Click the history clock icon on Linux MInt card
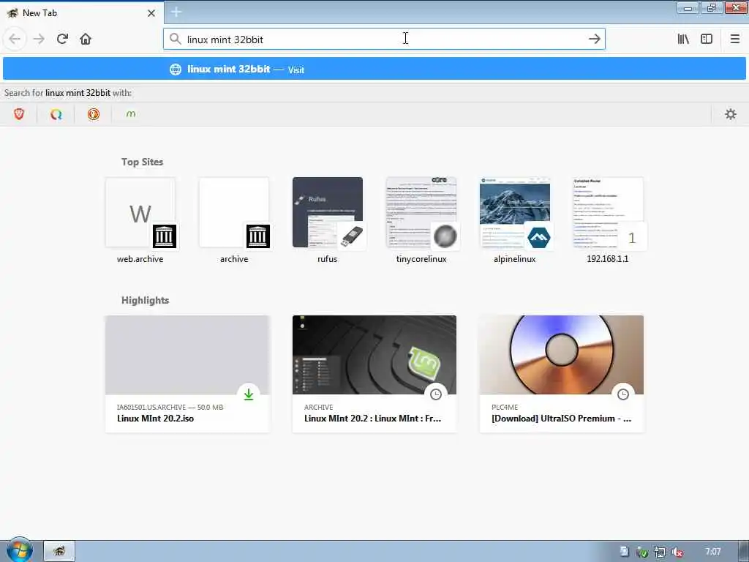 pos(436,394)
